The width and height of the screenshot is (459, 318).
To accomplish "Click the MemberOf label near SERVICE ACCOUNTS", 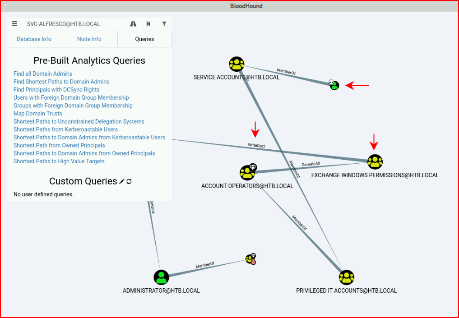I will [286, 71].
